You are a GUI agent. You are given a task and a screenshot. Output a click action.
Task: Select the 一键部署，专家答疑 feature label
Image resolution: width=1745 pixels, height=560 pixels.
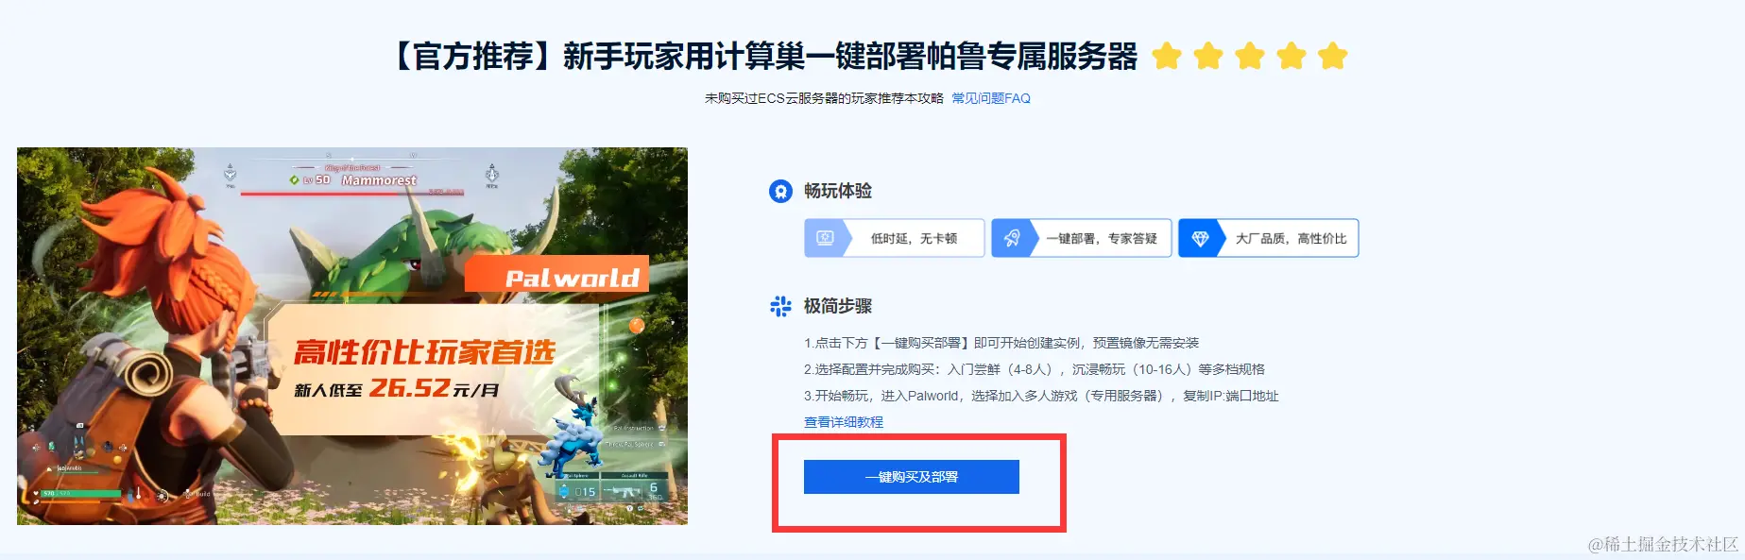[x=1102, y=239]
